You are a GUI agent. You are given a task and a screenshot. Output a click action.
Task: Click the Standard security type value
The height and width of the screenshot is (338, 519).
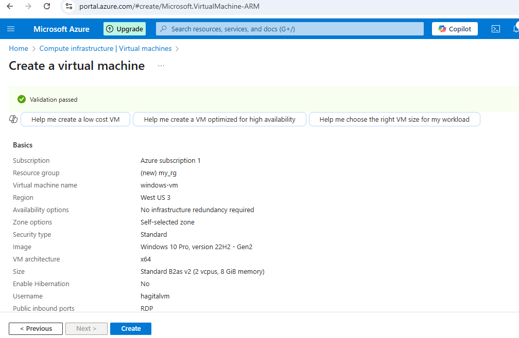(x=153, y=235)
